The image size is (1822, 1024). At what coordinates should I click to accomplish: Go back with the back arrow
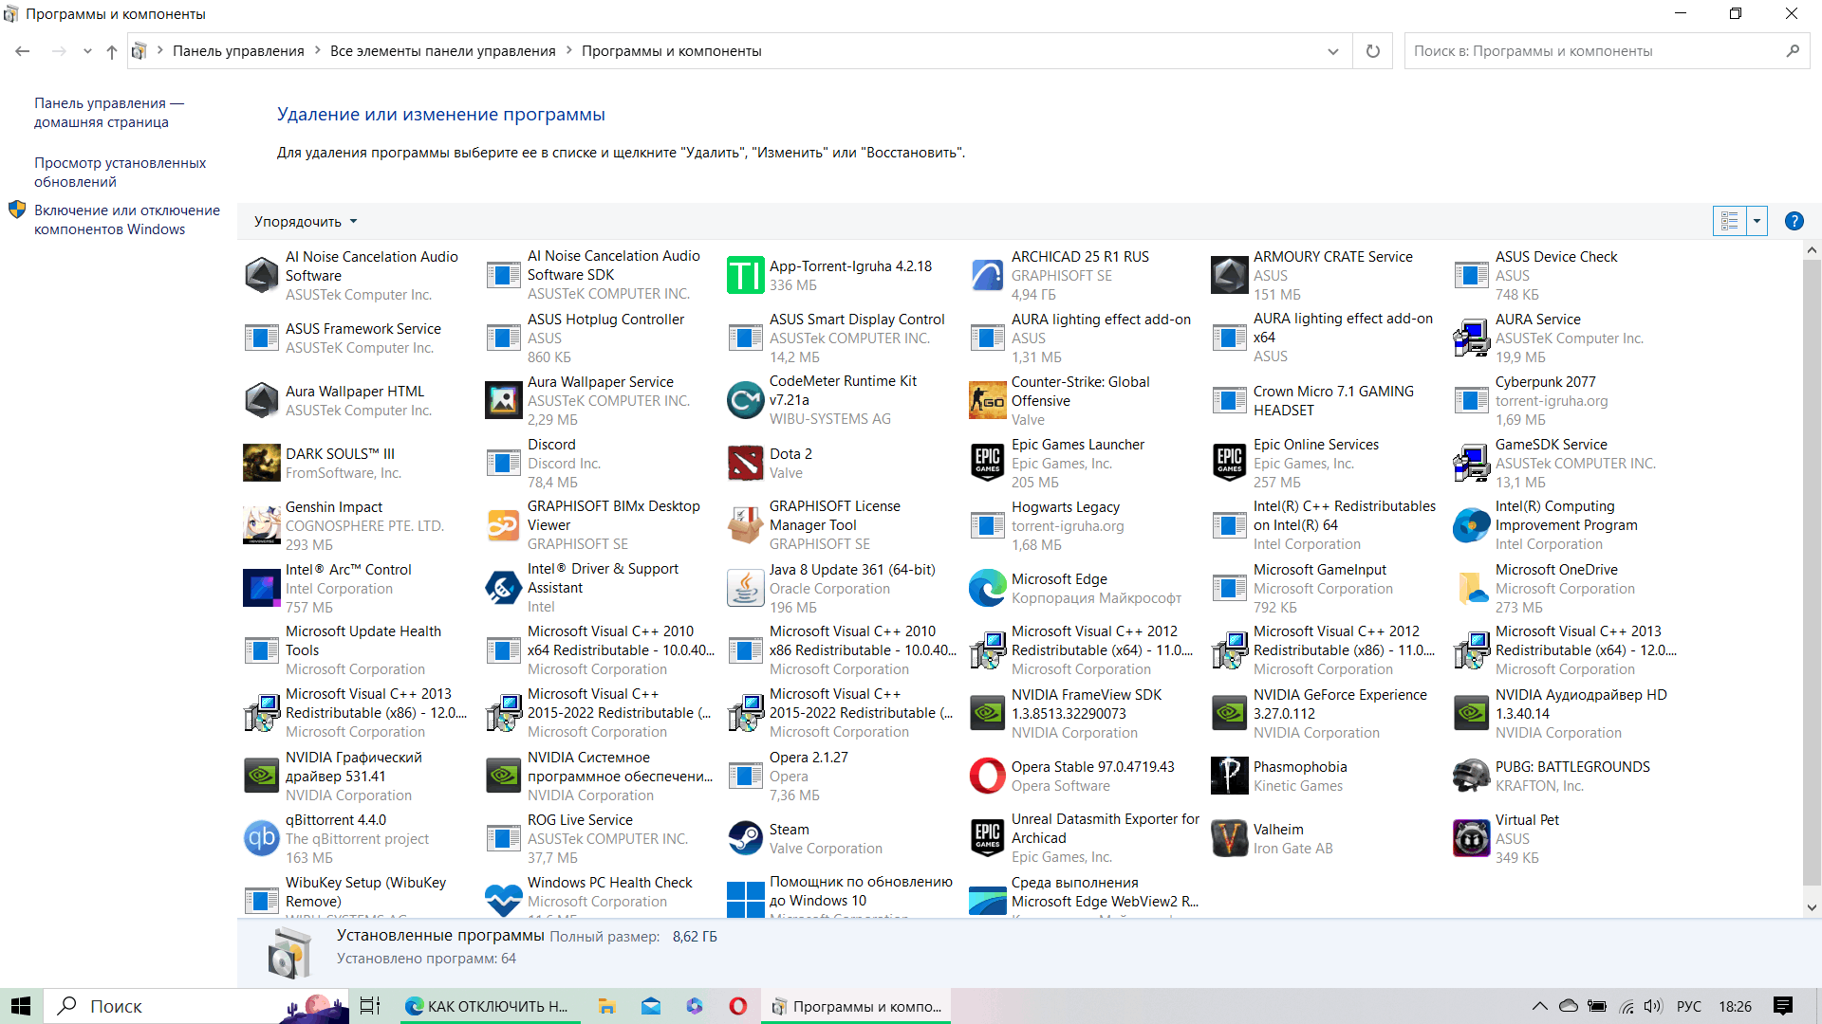pos(23,51)
